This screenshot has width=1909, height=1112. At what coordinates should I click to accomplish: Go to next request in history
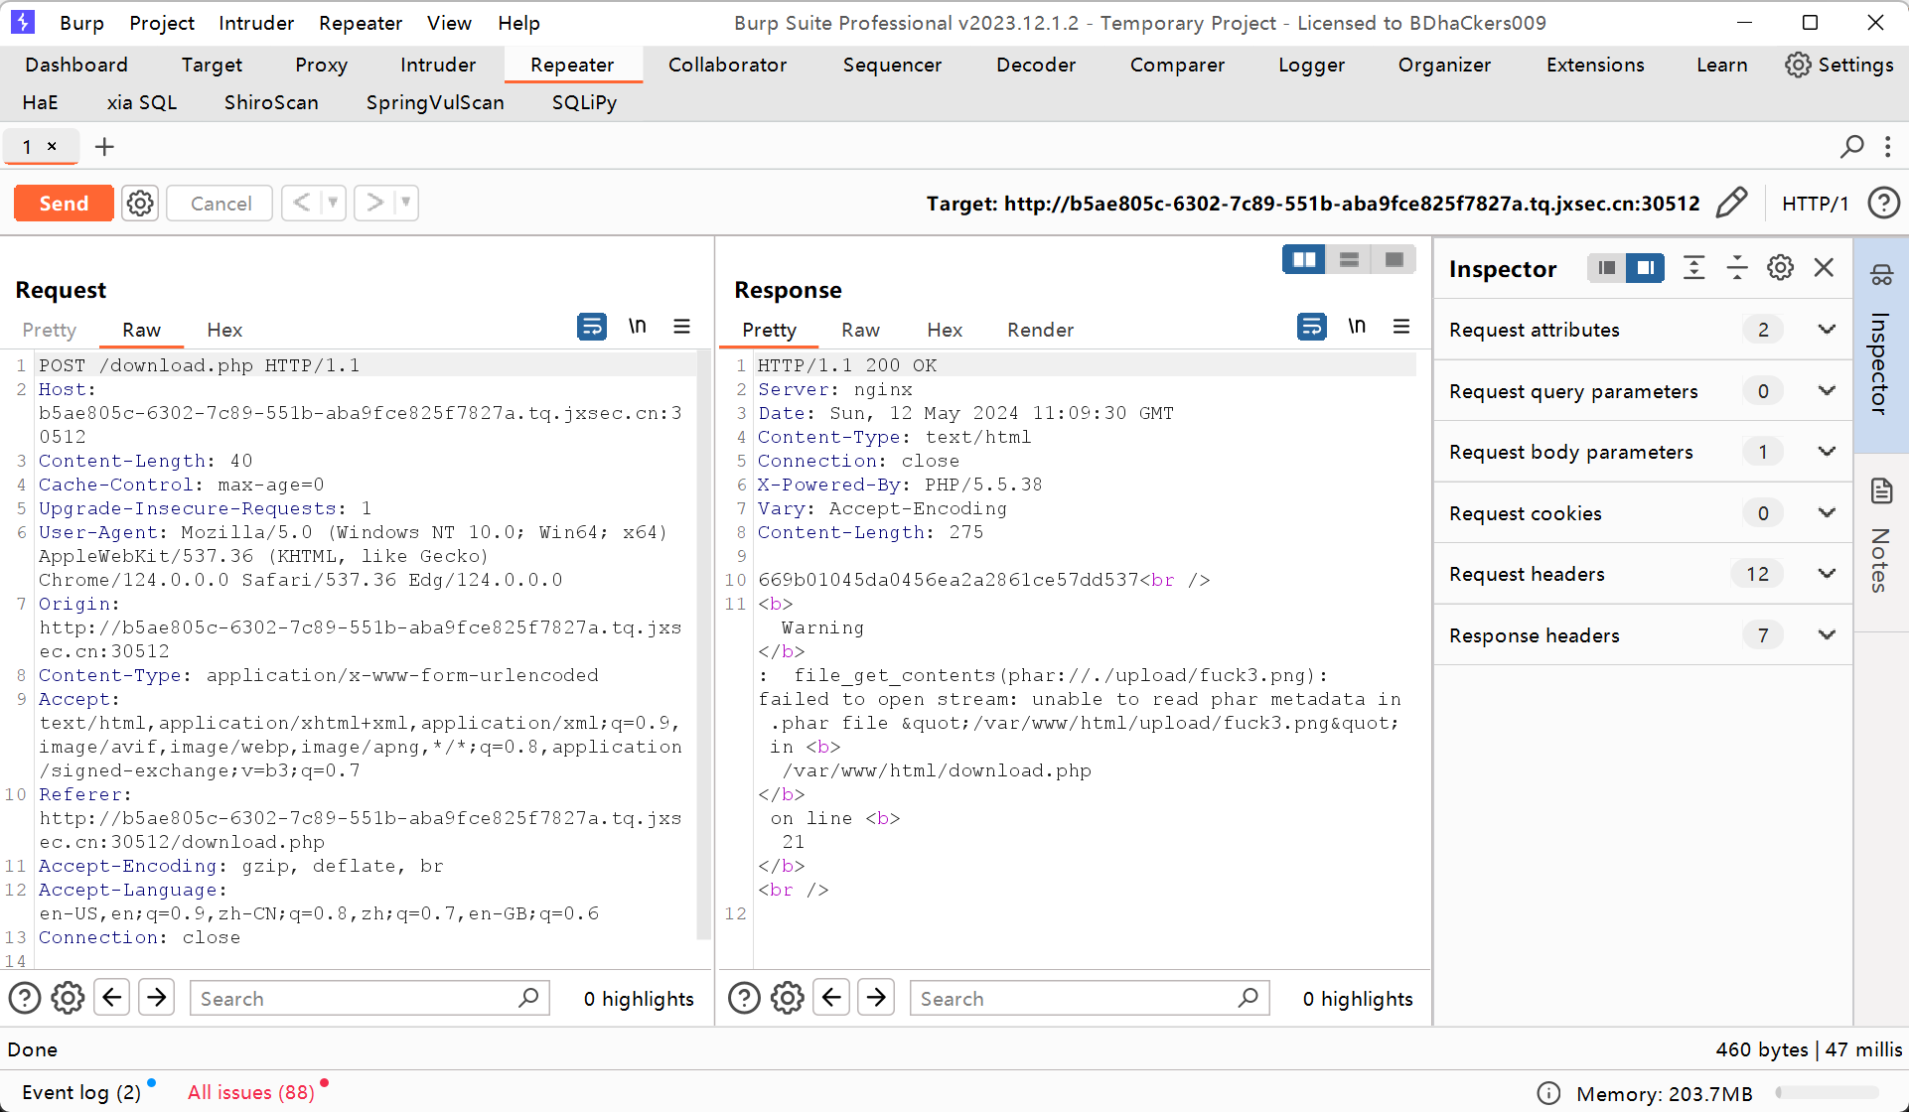click(x=374, y=203)
